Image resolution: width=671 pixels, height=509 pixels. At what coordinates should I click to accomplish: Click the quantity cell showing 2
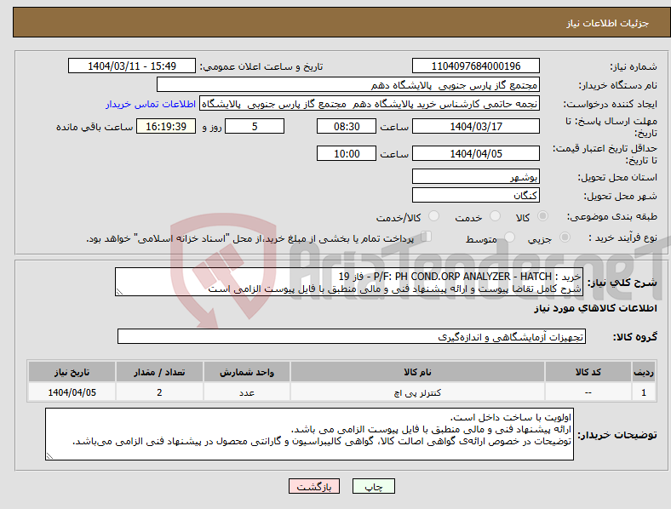(159, 392)
